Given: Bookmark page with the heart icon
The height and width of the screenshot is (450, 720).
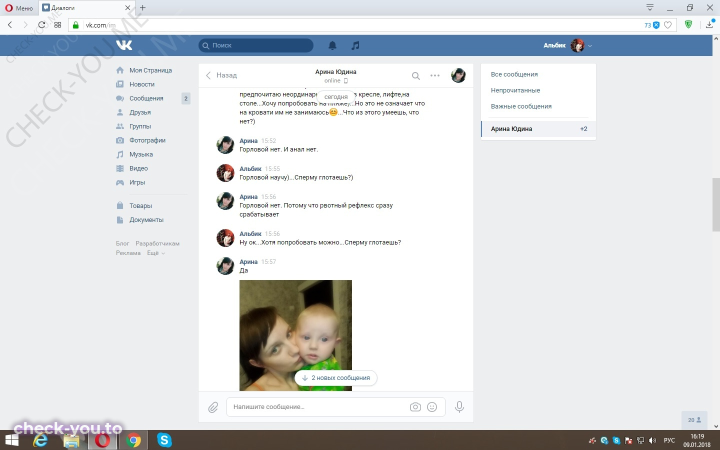Looking at the screenshot, I should pos(667,25).
